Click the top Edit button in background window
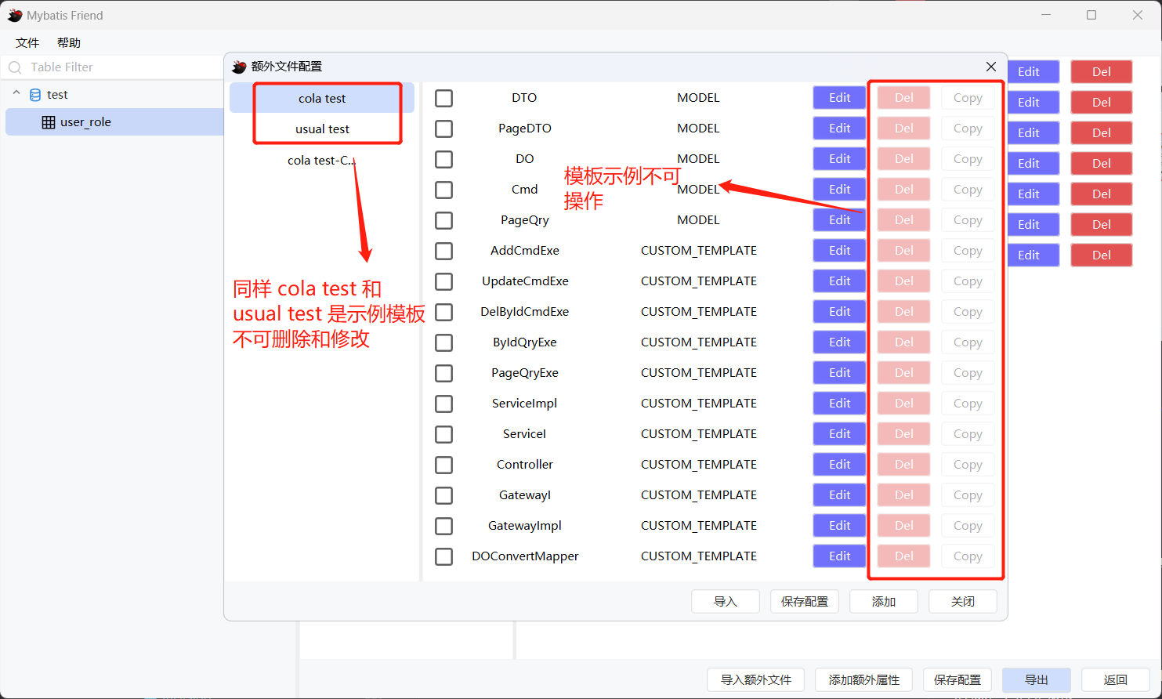Viewport: 1162px width, 699px height. [1033, 72]
